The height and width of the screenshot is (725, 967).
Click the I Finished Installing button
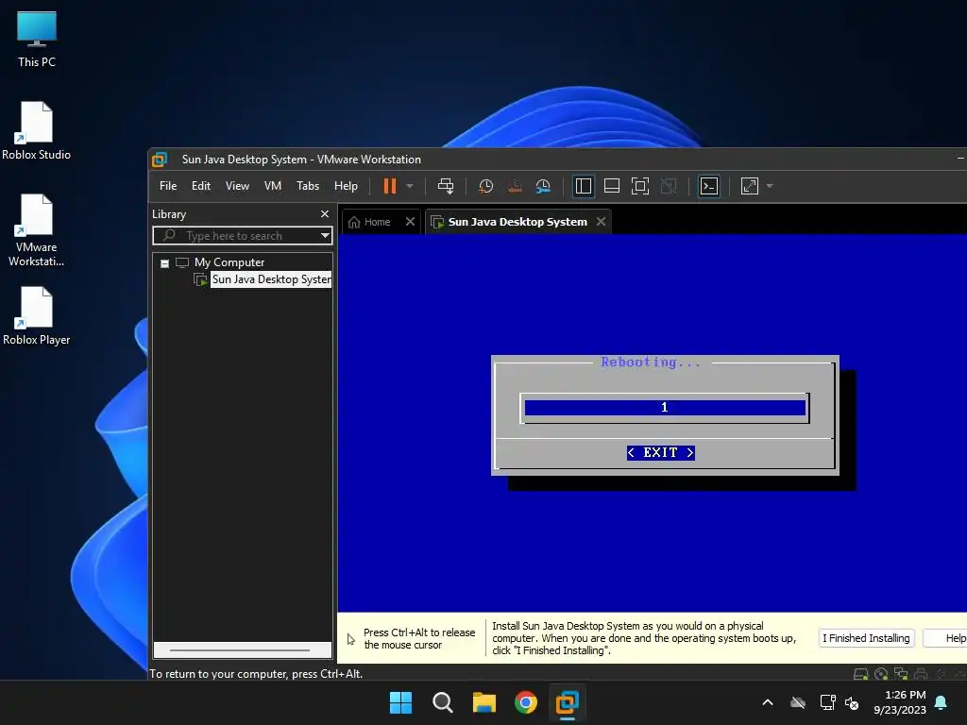coord(866,638)
